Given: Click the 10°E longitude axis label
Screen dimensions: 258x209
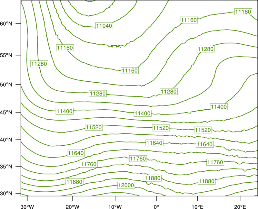Looking at the screenshot, I should [197, 207].
